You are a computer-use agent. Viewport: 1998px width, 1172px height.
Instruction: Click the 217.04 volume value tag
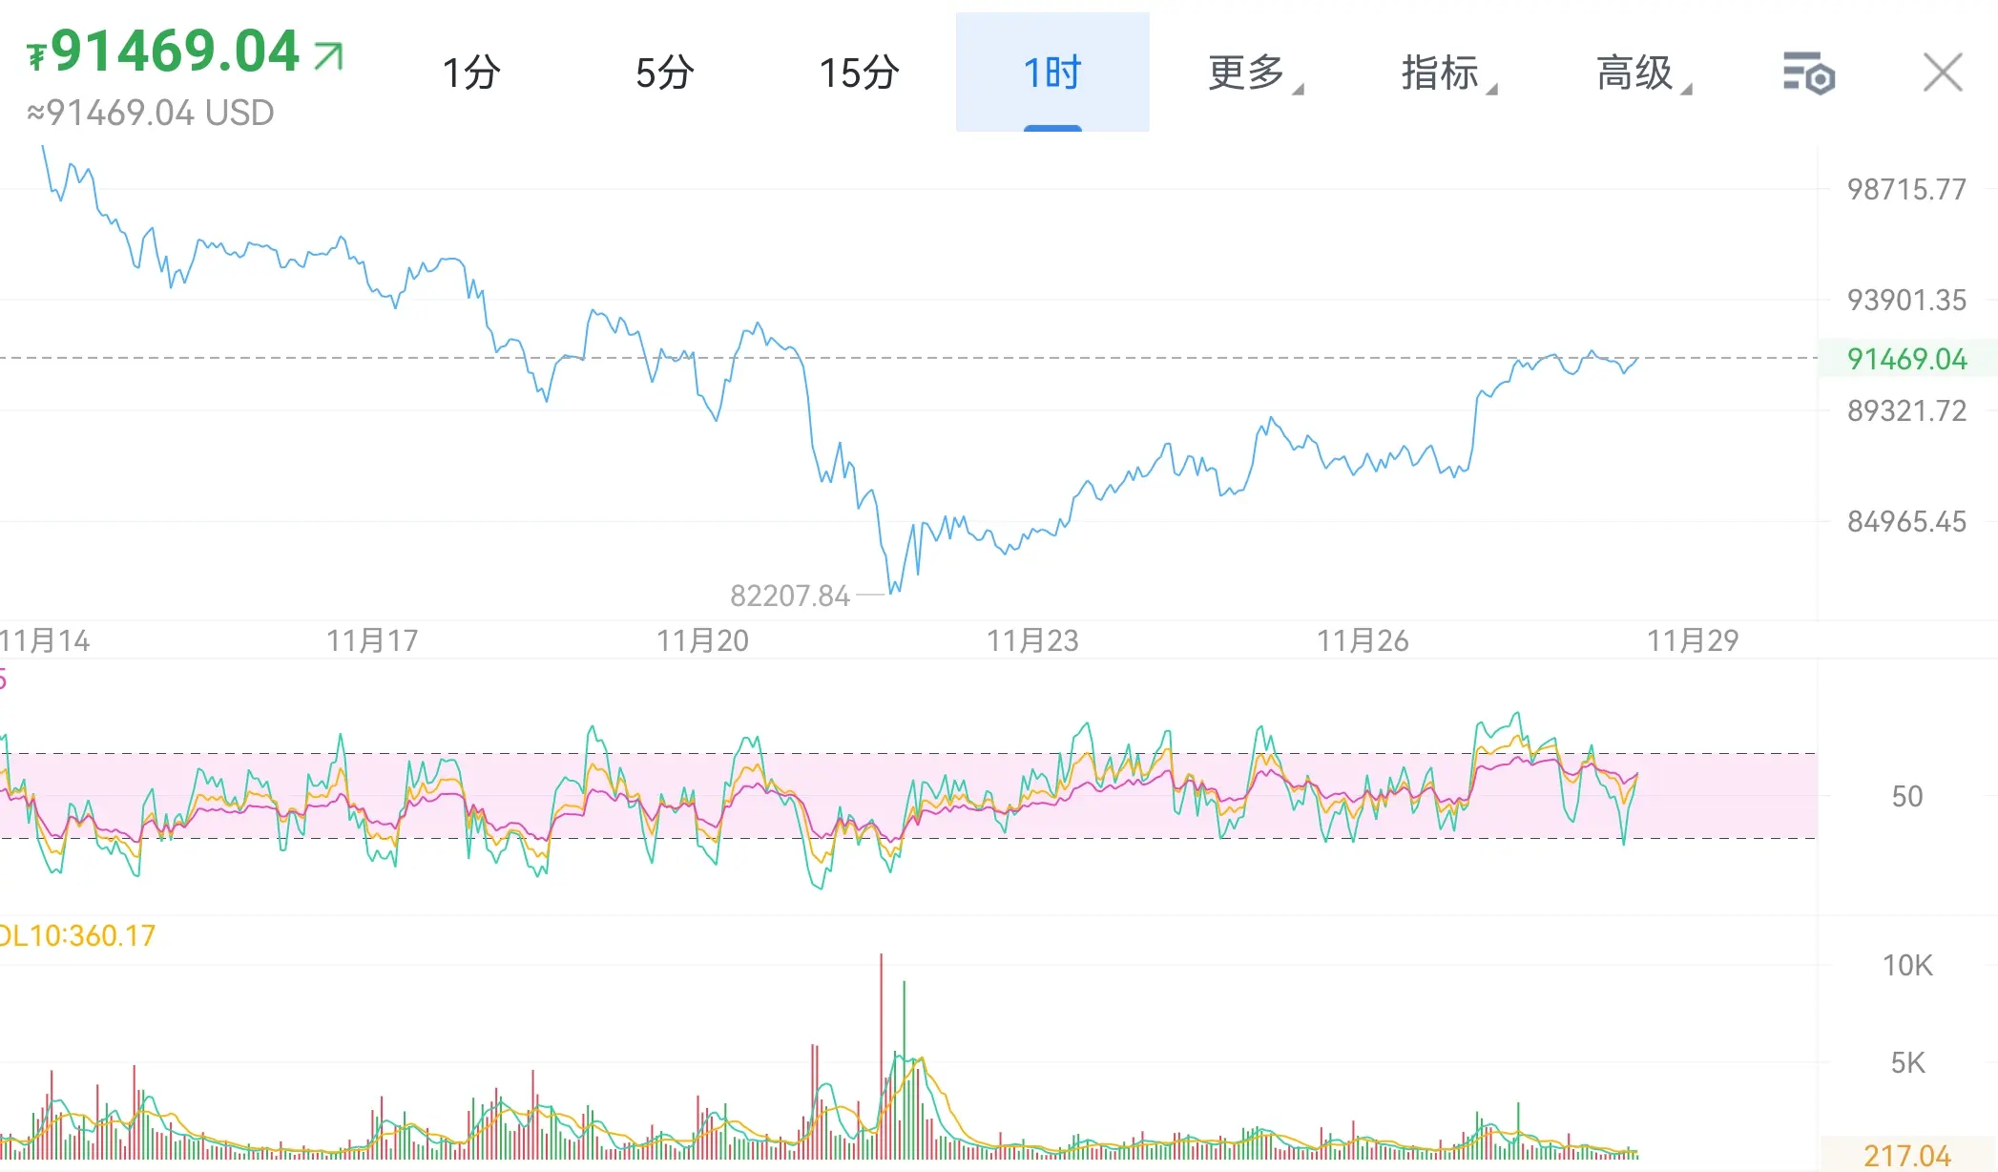[x=1906, y=1156]
